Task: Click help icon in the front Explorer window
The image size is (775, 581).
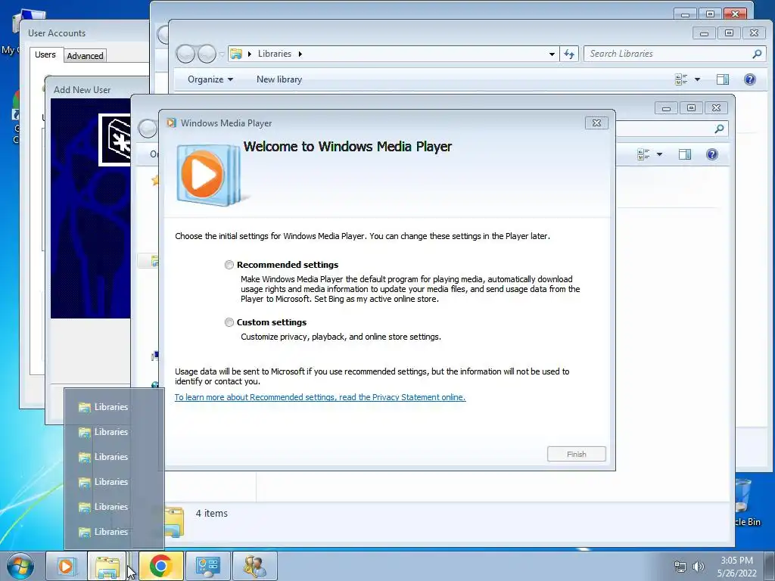Action: [711, 154]
